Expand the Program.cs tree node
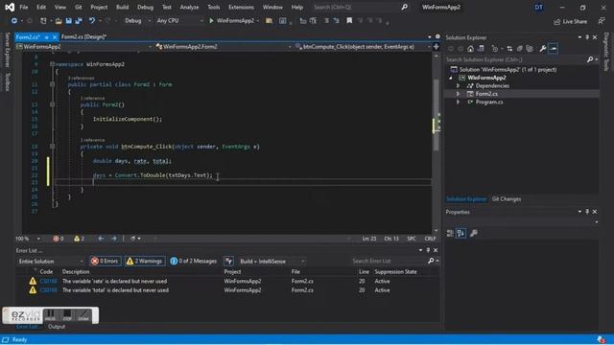614x345 pixels. (x=458, y=103)
